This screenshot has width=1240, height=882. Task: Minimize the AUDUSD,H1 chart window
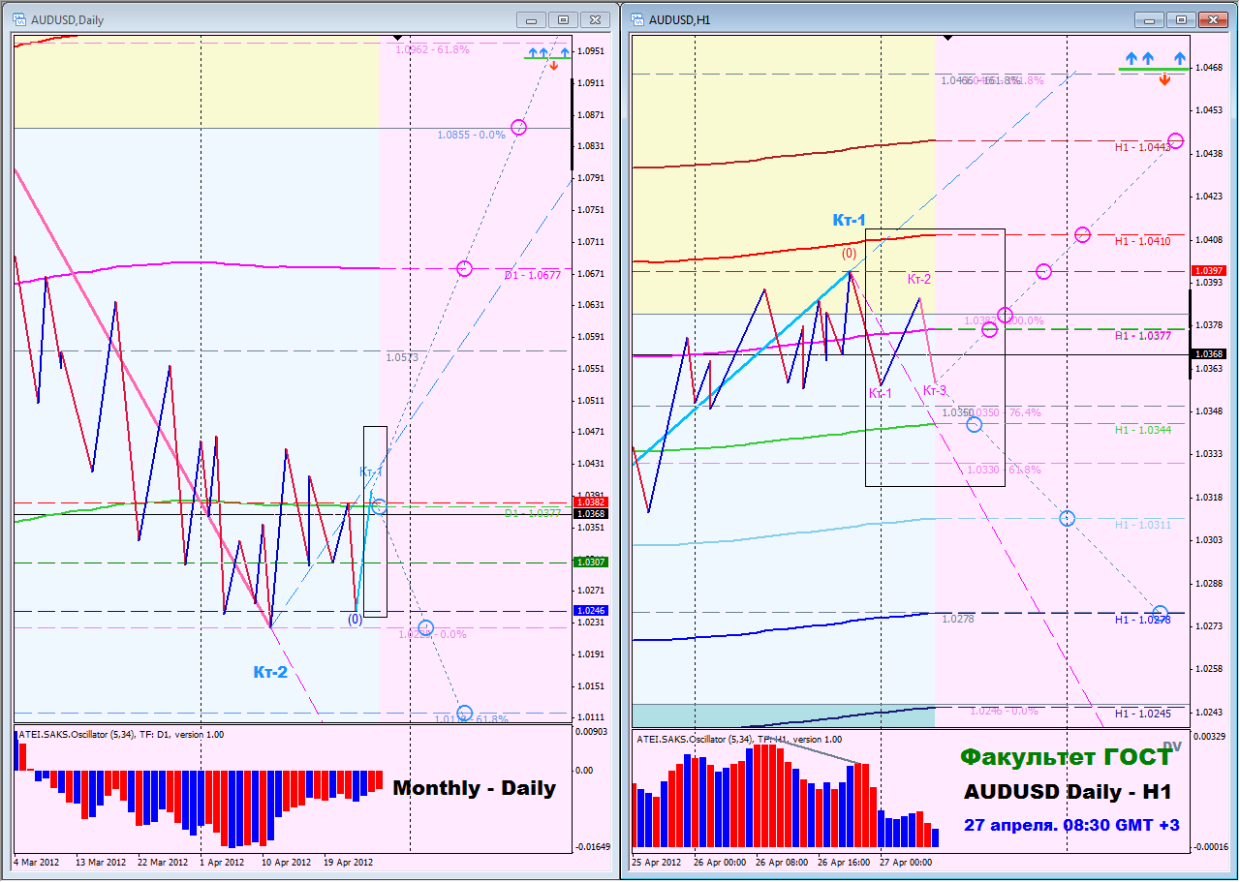1150,19
